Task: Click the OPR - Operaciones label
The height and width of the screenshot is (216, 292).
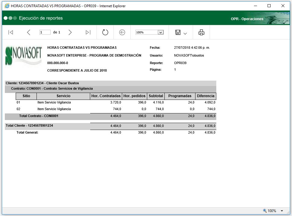Action: tap(247, 19)
